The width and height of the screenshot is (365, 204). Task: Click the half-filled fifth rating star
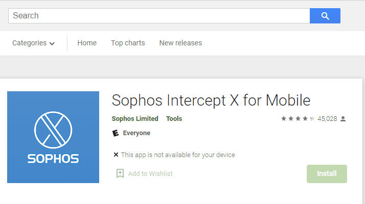(x=312, y=119)
